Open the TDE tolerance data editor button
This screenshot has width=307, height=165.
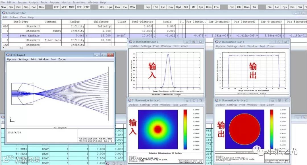[79, 7]
